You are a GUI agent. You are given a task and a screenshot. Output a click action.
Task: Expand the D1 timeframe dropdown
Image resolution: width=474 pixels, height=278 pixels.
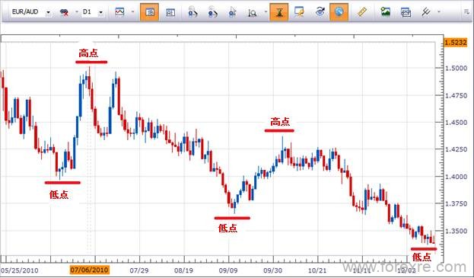[100, 13]
